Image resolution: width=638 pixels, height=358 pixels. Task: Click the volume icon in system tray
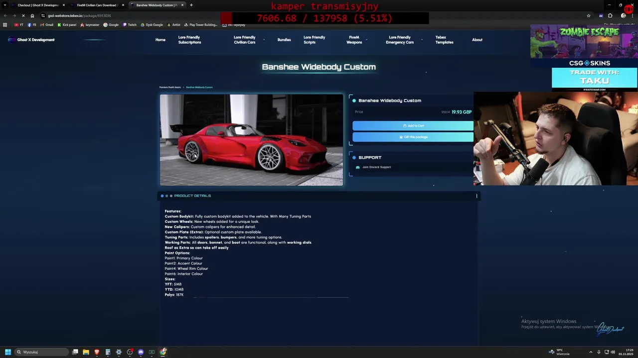pyautogui.click(x=613, y=352)
